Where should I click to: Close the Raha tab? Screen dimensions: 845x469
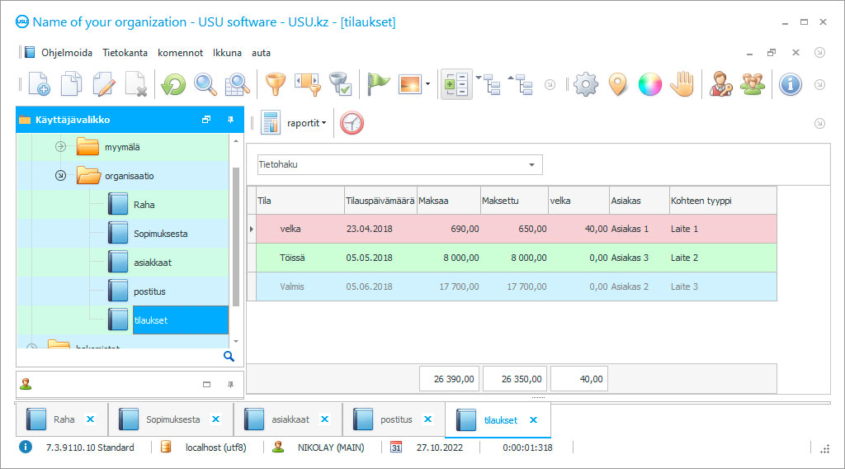(91, 419)
